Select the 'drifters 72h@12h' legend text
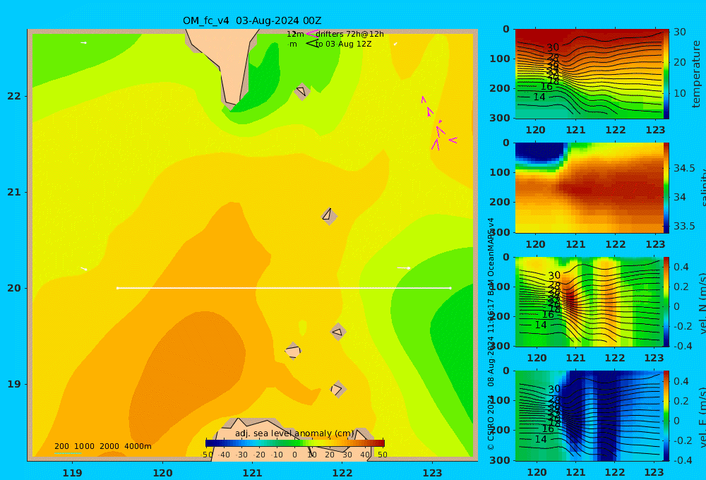 [x=349, y=34]
